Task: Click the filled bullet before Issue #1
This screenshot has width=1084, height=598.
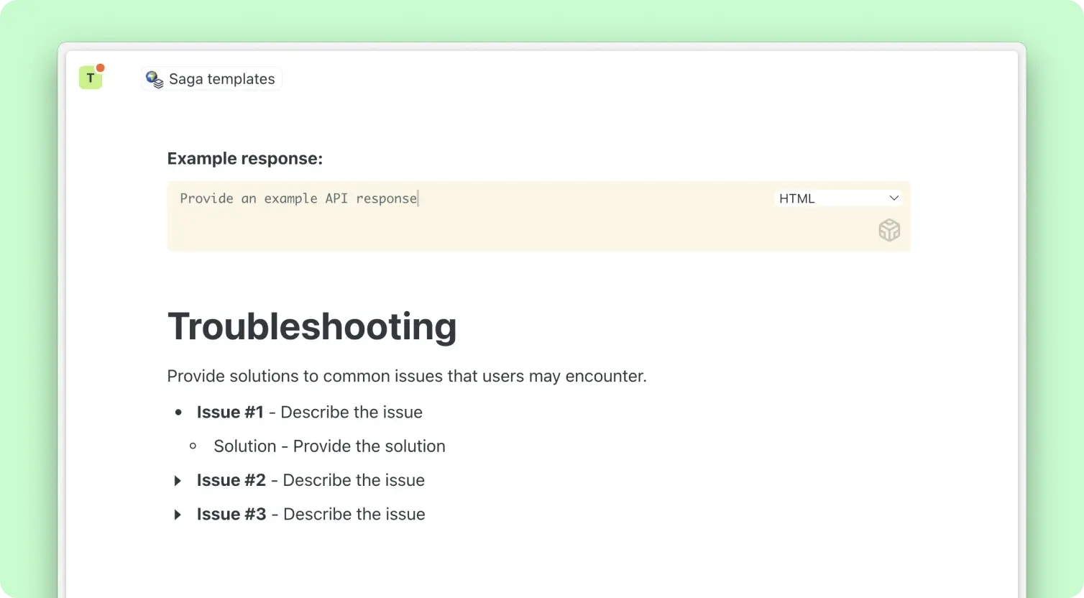Action: click(178, 413)
